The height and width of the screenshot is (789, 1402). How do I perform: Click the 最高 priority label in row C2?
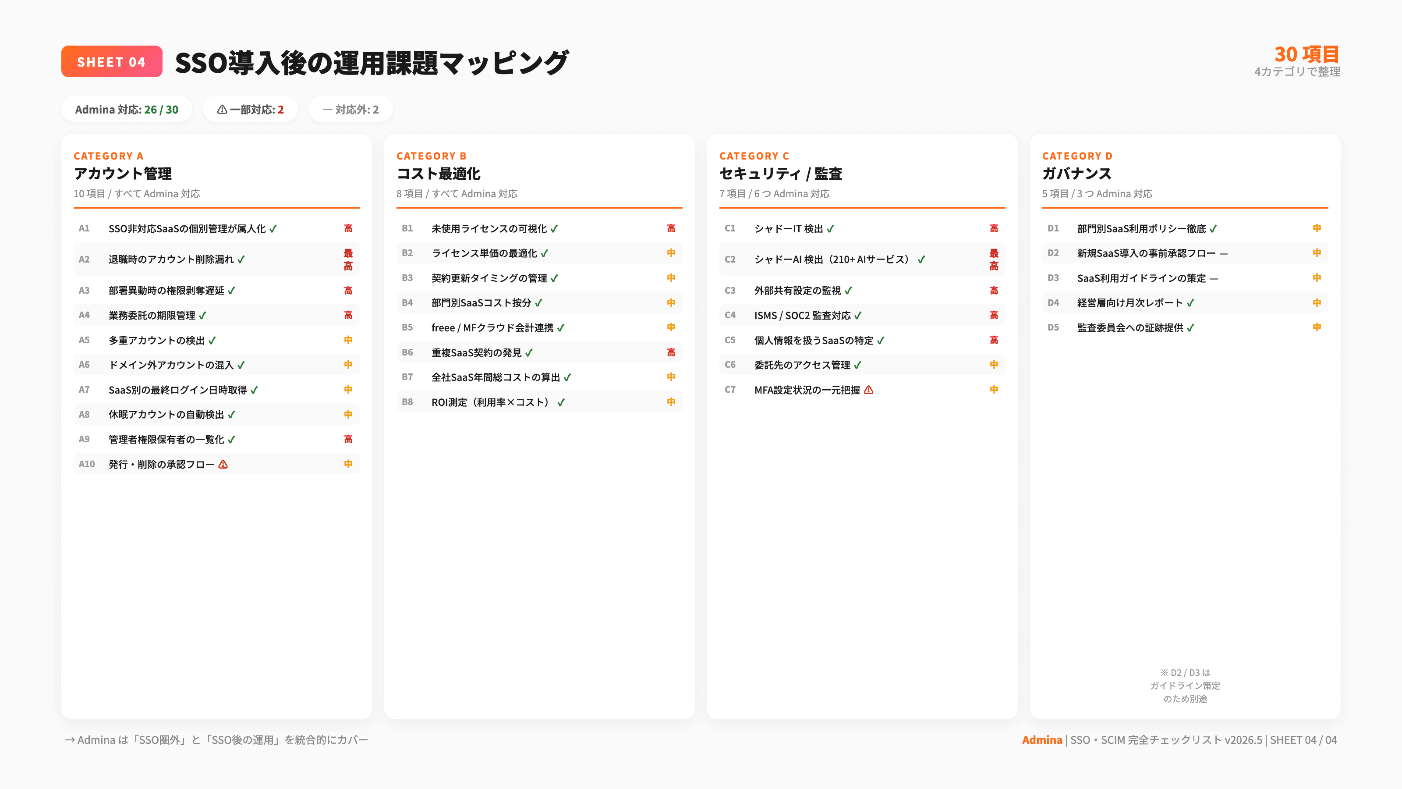(994, 259)
